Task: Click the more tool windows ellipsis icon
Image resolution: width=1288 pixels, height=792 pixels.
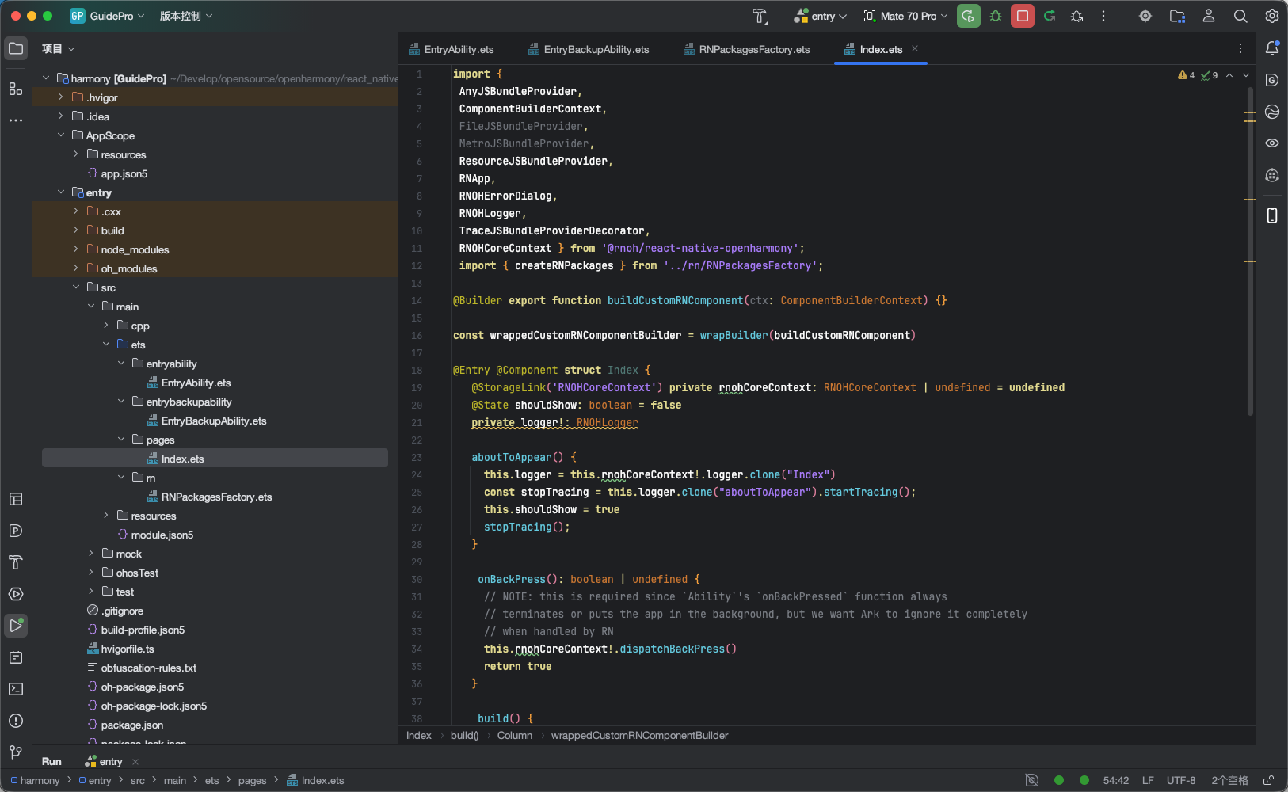Action: 16,120
